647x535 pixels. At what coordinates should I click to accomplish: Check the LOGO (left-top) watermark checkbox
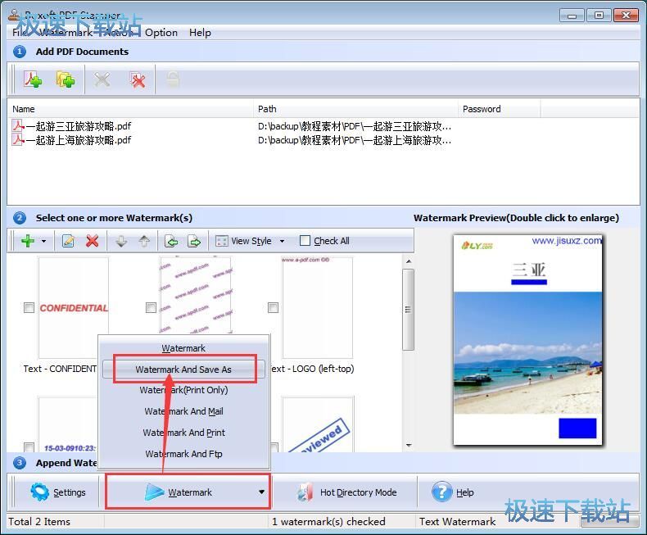point(274,307)
